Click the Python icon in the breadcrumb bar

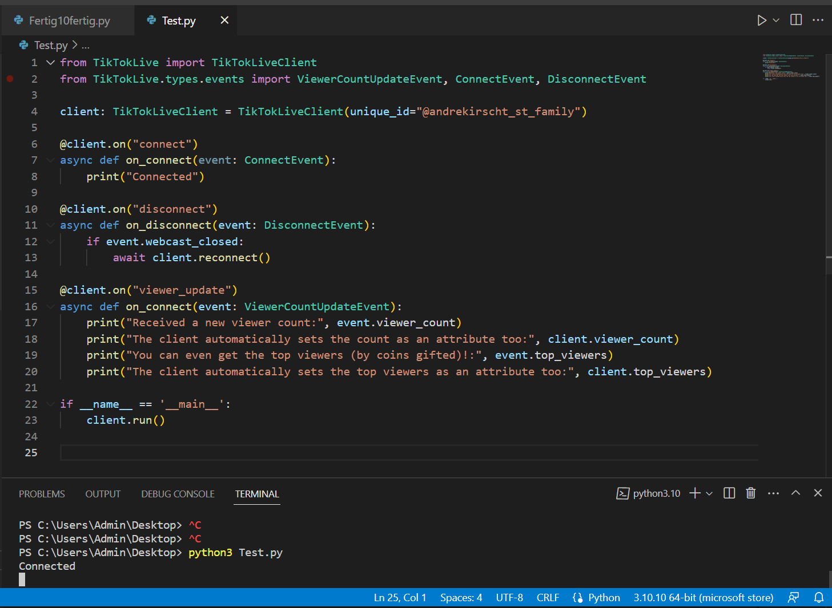[23, 44]
